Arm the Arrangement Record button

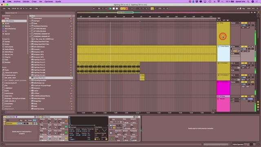[117, 9]
